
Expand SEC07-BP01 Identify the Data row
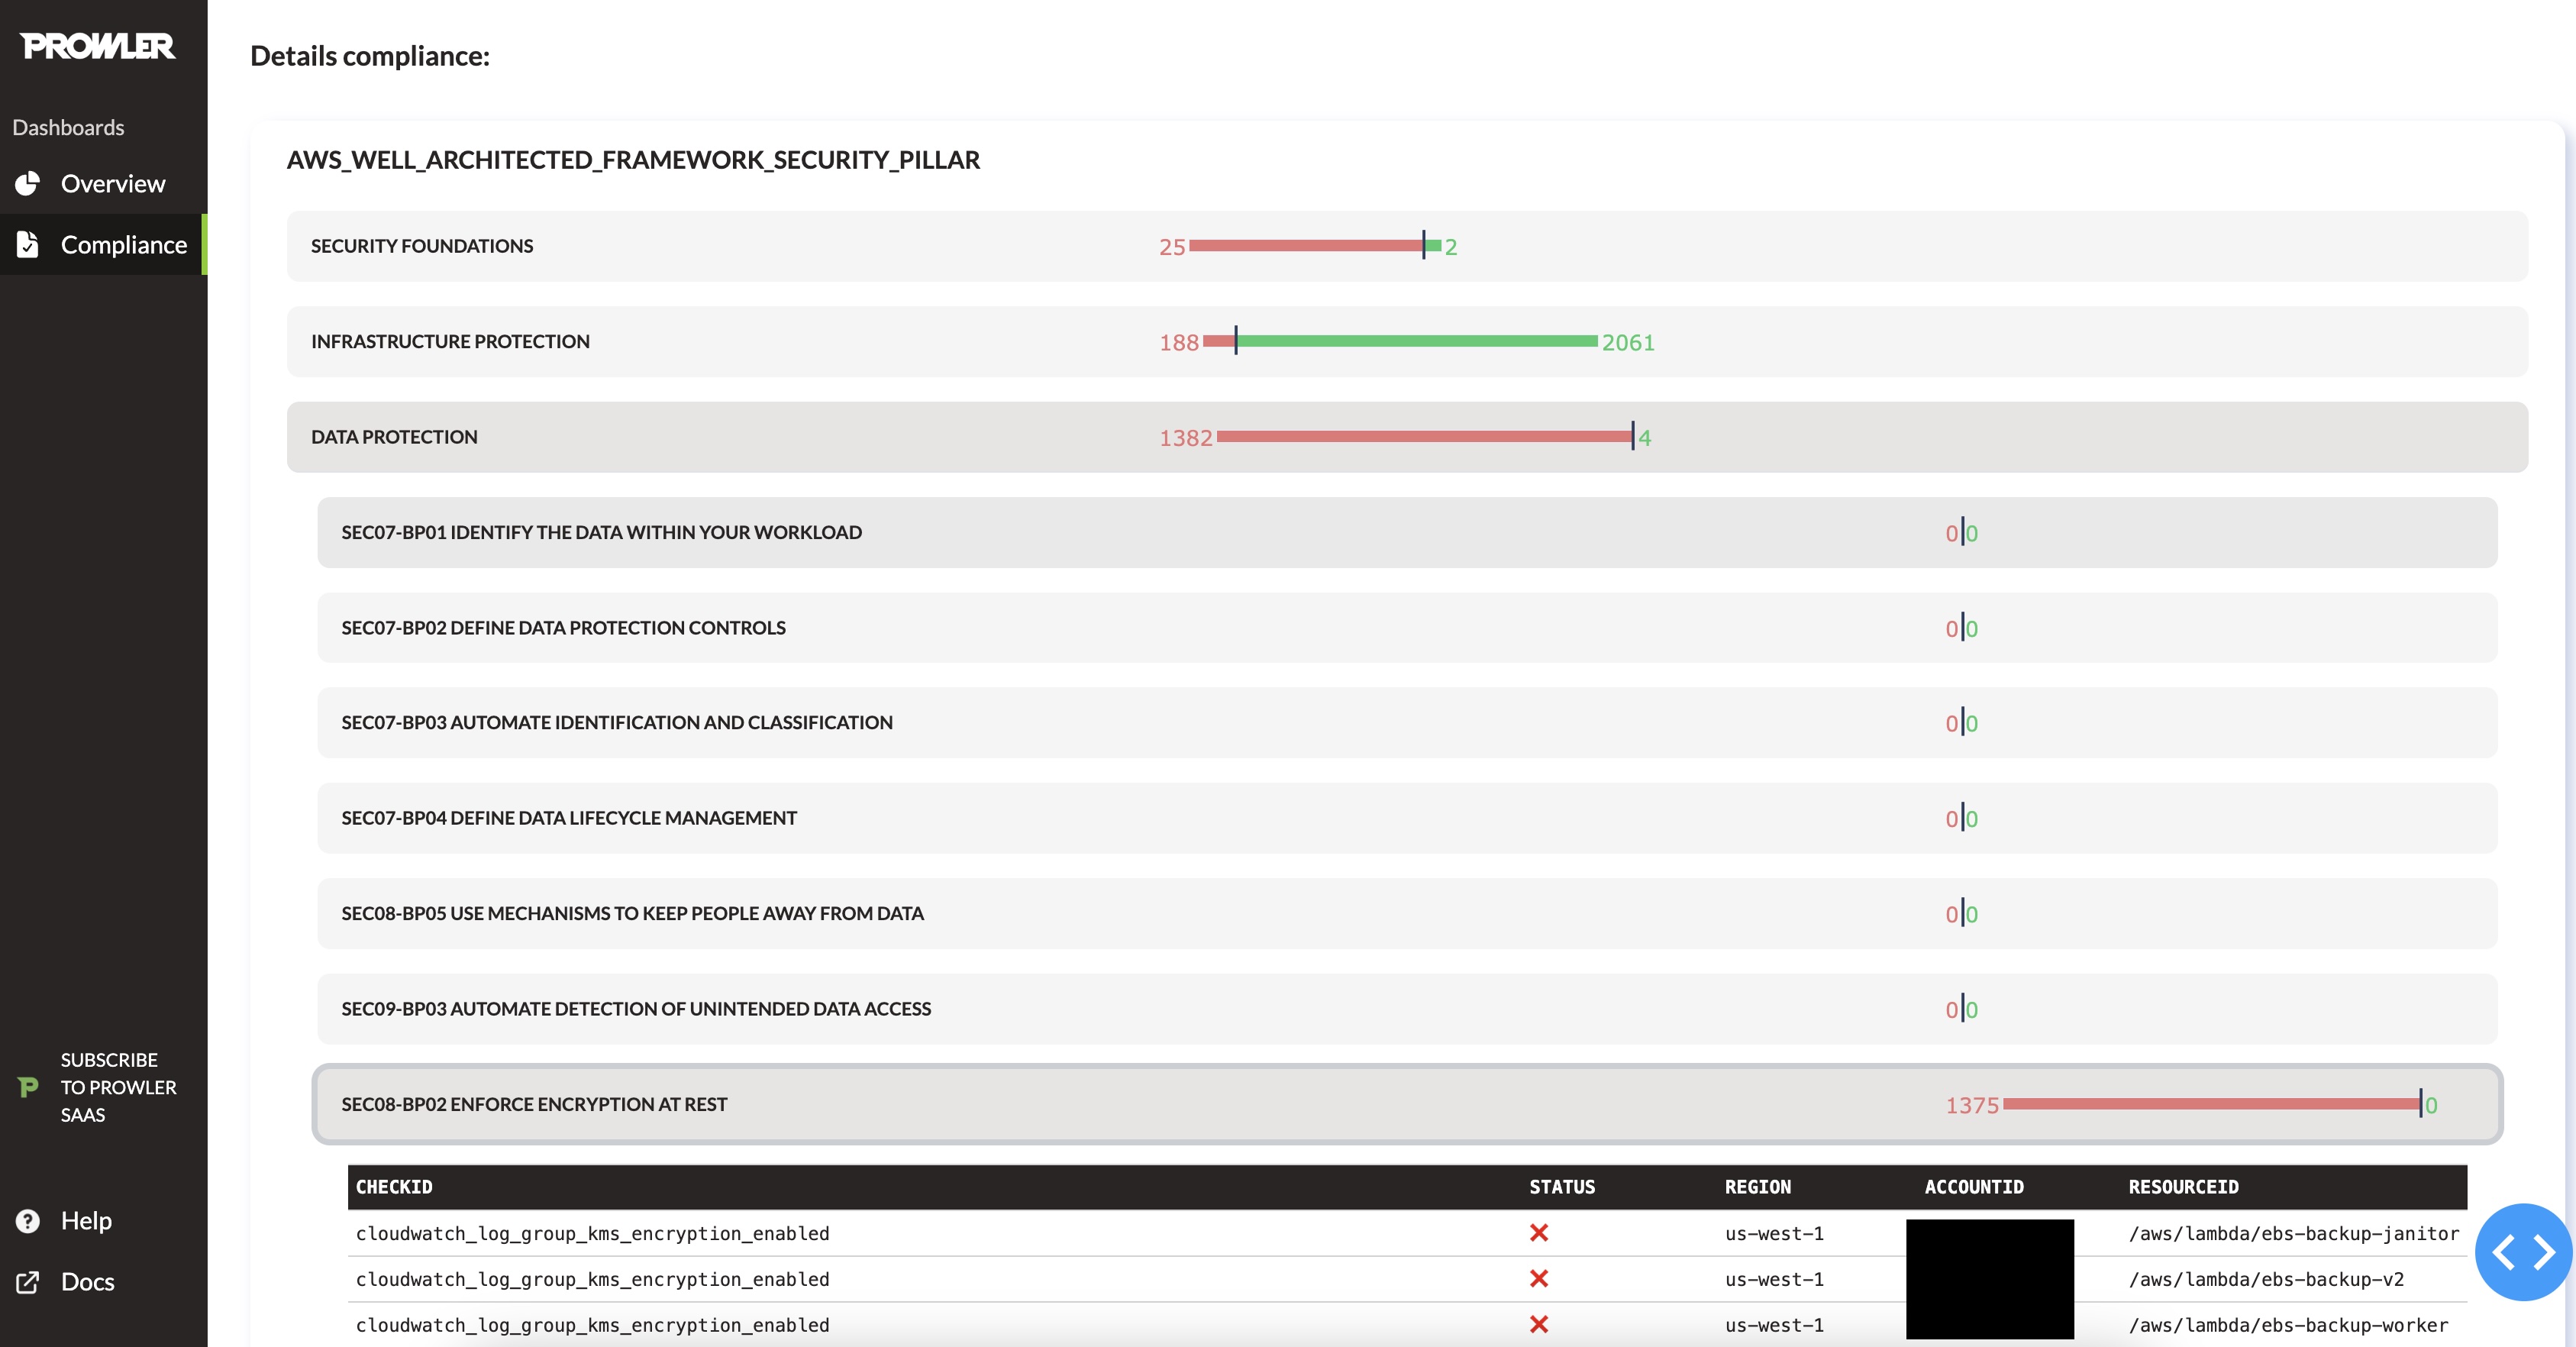pyautogui.click(x=1407, y=533)
